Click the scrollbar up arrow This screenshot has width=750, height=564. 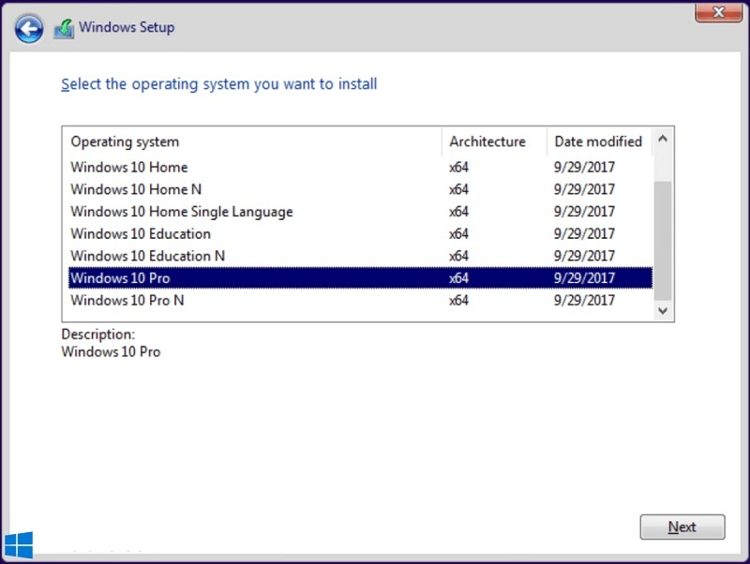tap(663, 138)
